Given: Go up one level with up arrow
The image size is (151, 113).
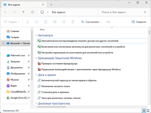Looking at the screenshot, I should (x=23, y=12).
